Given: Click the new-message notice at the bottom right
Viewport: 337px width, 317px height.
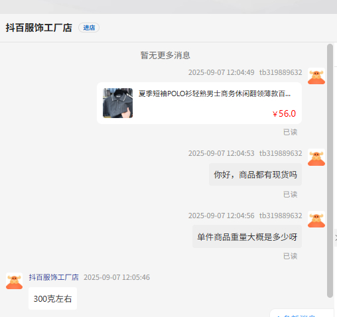Looking at the screenshot, I should 302,314.
